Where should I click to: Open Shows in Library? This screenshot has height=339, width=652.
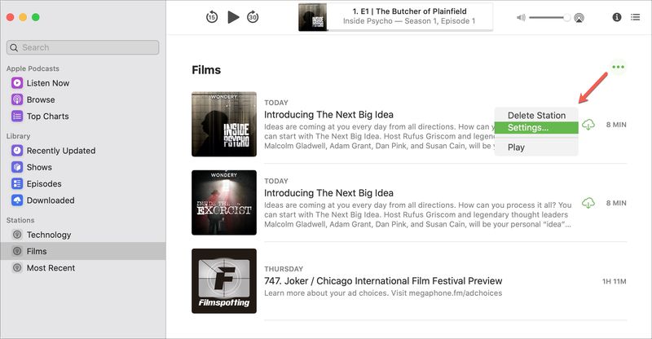[32, 167]
